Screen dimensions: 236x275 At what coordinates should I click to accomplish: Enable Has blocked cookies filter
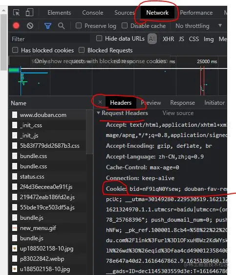(15, 50)
